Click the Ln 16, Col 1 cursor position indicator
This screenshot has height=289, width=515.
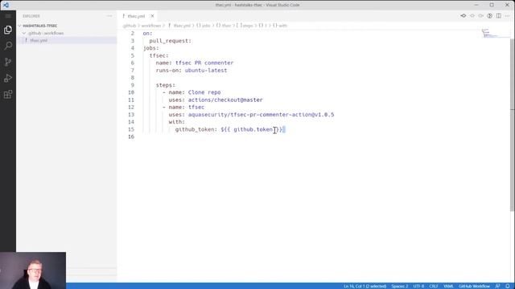click(365, 286)
